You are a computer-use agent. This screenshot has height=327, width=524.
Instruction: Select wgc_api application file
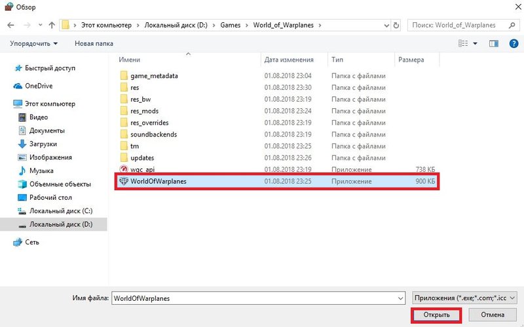click(x=142, y=169)
